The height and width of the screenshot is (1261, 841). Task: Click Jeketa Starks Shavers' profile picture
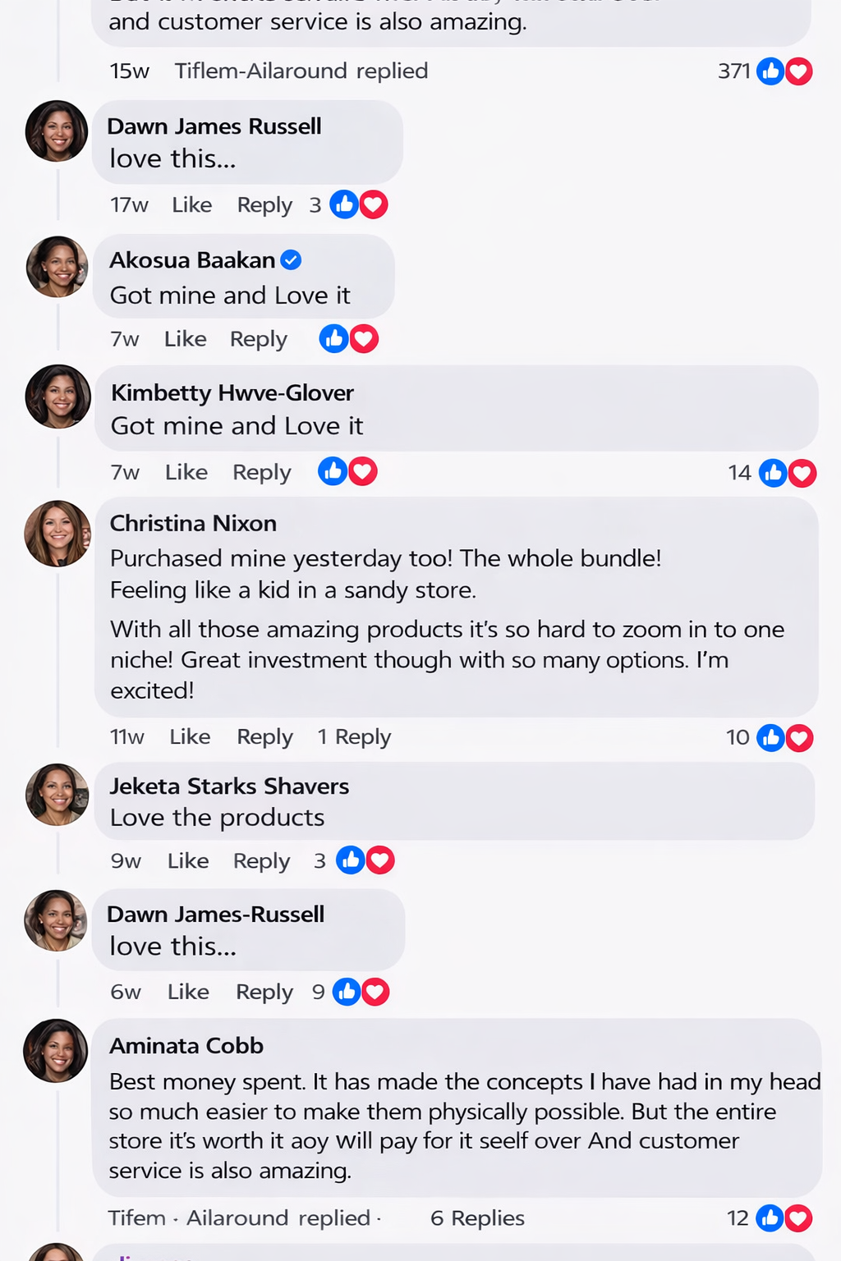(57, 795)
